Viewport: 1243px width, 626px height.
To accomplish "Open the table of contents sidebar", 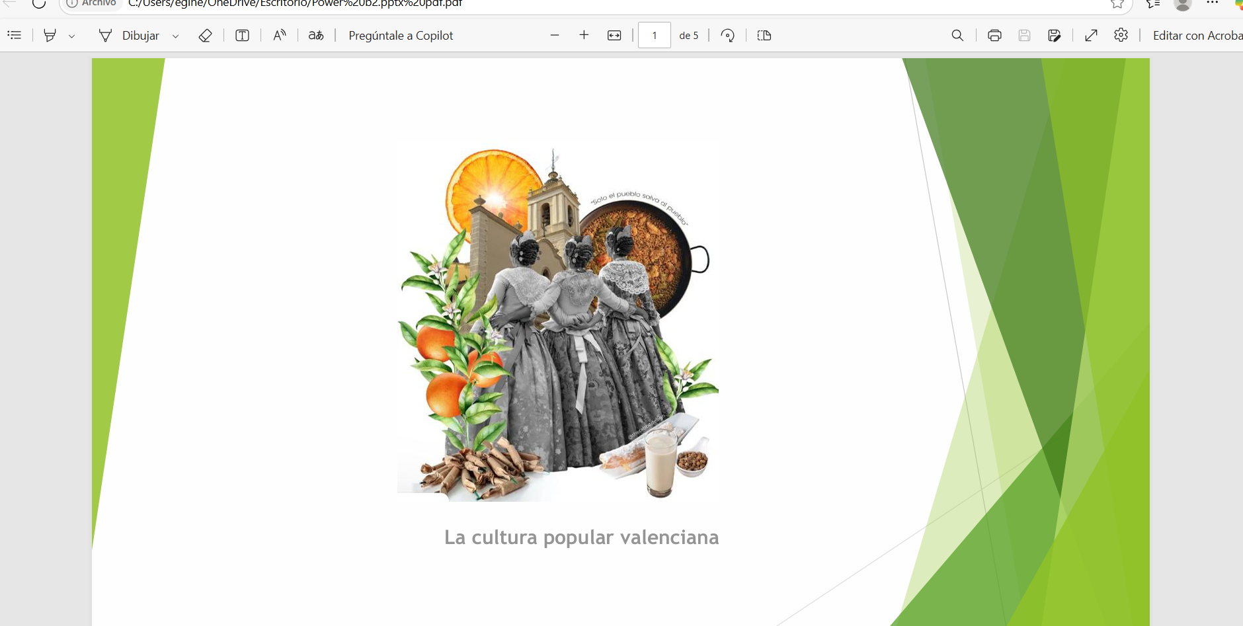I will (x=15, y=36).
